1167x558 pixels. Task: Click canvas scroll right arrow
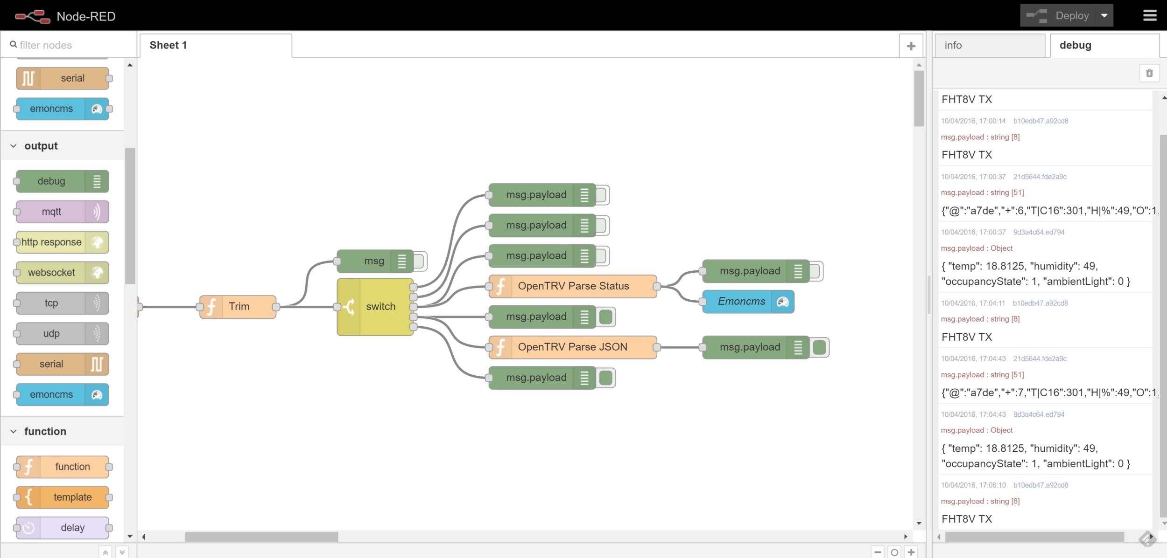pos(906,537)
